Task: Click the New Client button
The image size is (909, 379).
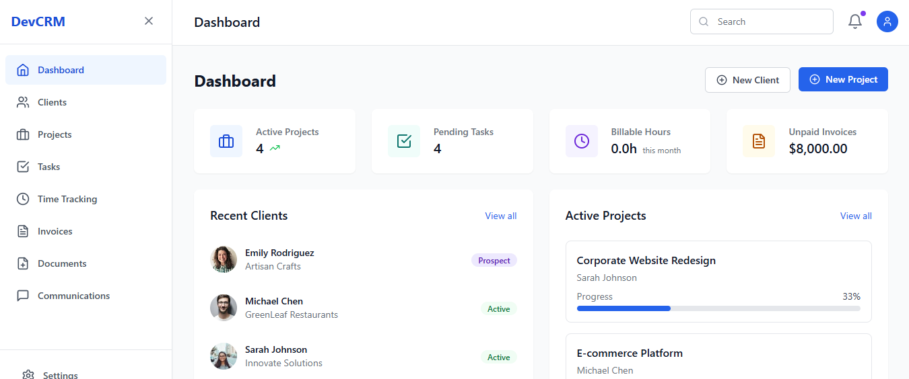Action: (x=747, y=80)
